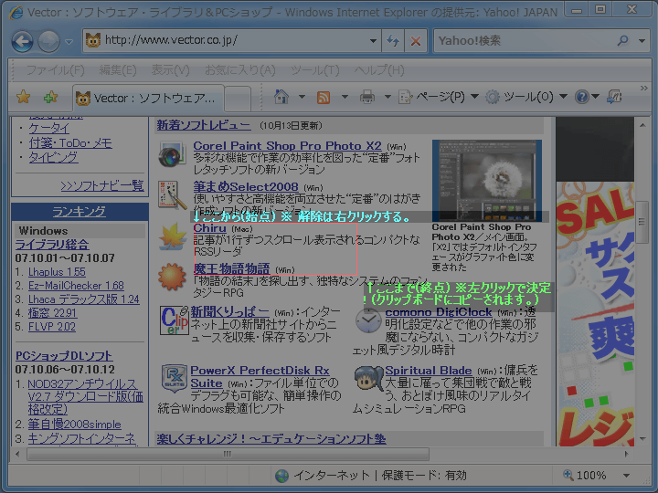Click the 筆まめSelect2008 product icon
Screen dimensions: 658x493
pyautogui.click(x=172, y=194)
